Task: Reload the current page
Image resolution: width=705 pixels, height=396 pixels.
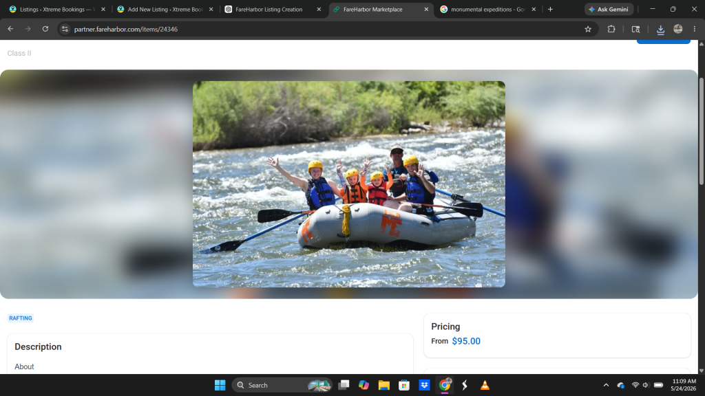Action: coord(45,29)
